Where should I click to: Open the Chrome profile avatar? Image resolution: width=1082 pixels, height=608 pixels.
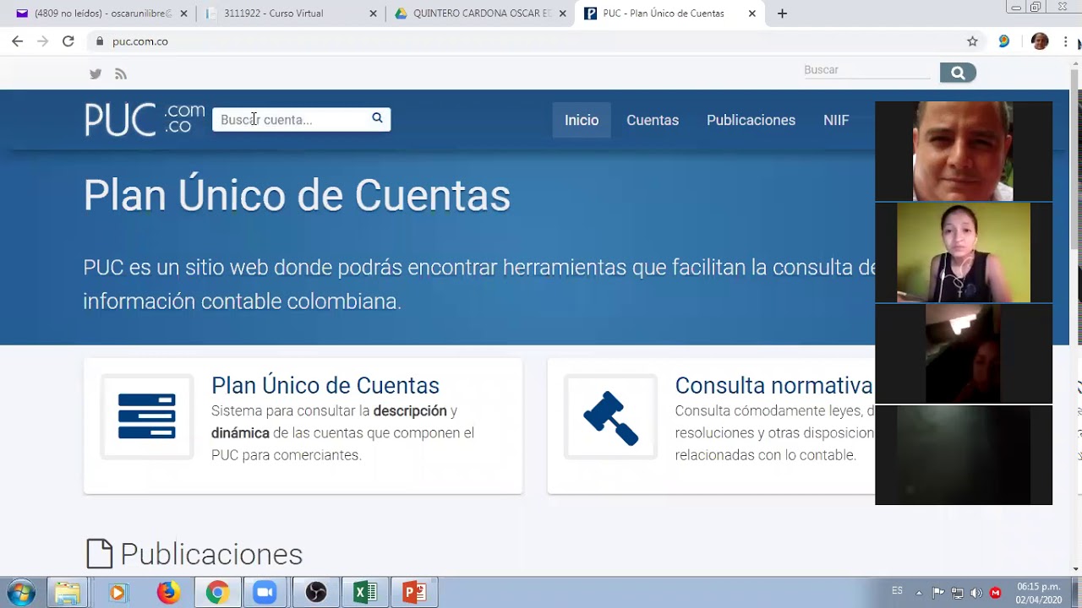click(1040, 41)
